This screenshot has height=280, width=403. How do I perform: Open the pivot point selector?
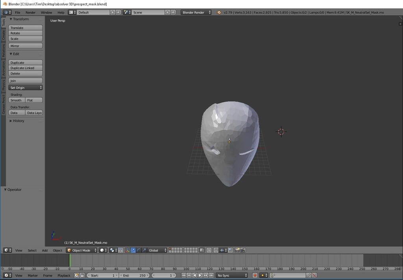click(113, 250)
